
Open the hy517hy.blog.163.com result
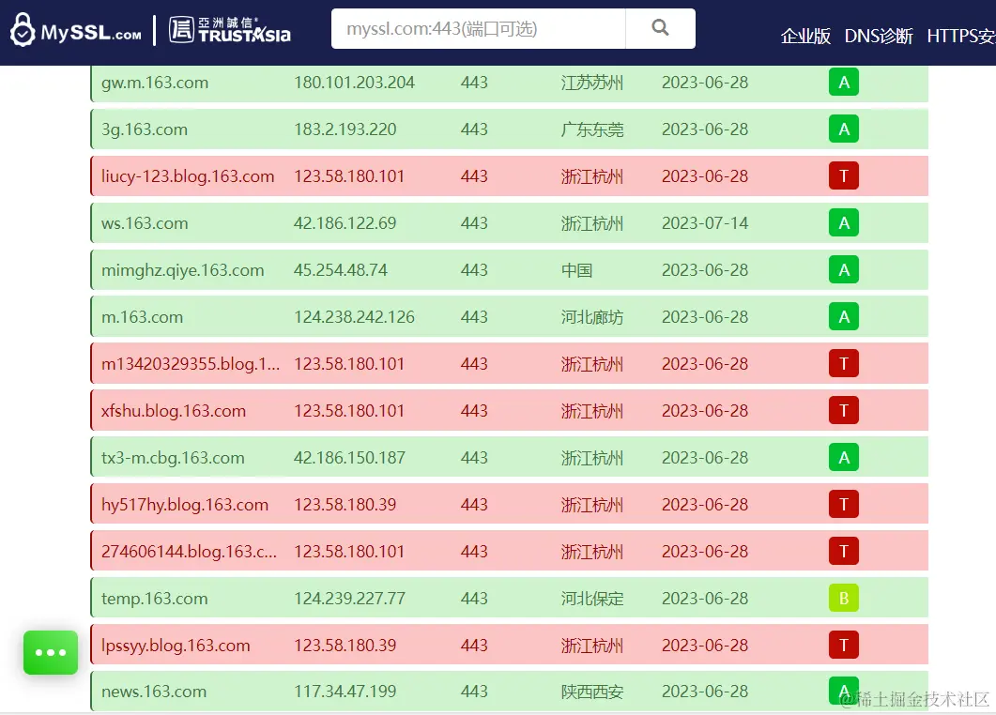point(185,505)
